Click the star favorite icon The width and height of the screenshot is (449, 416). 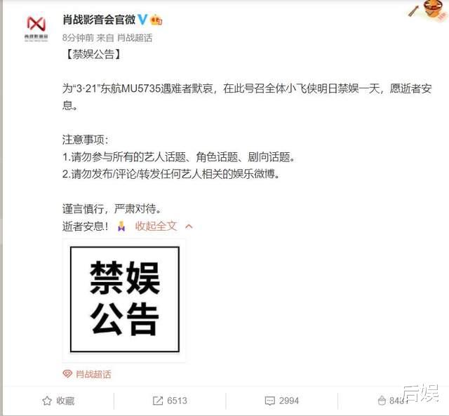tap(47, 401)
